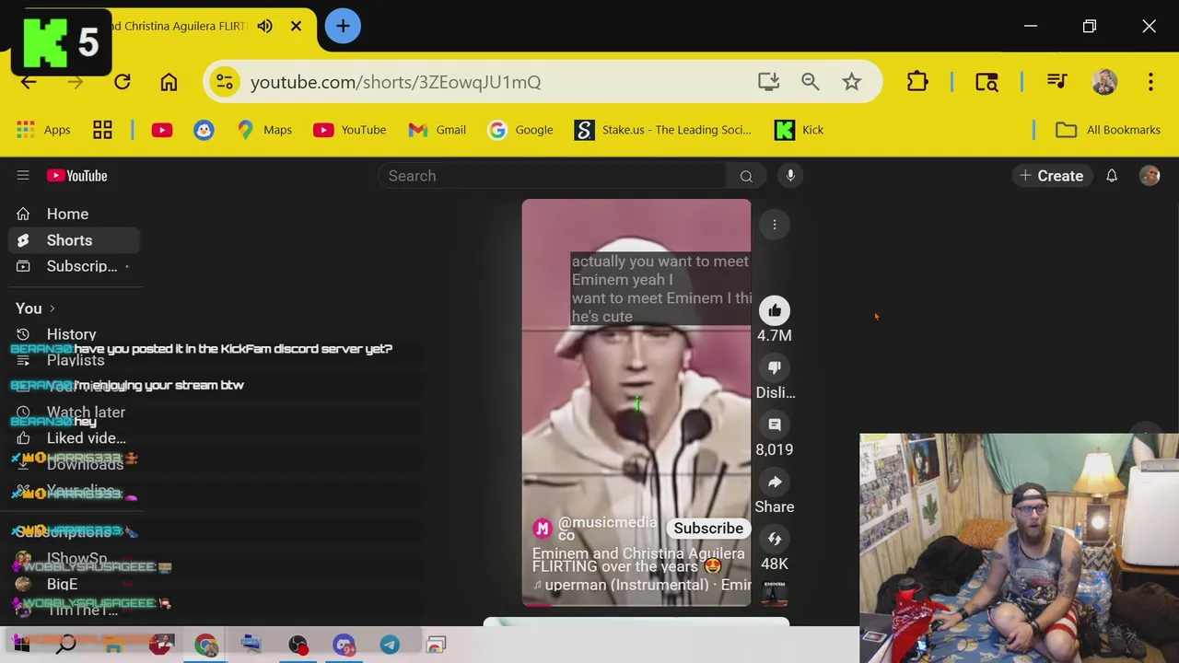Open the Short's three-dot options menu
1179x663 pixels.
pos(775,225)
